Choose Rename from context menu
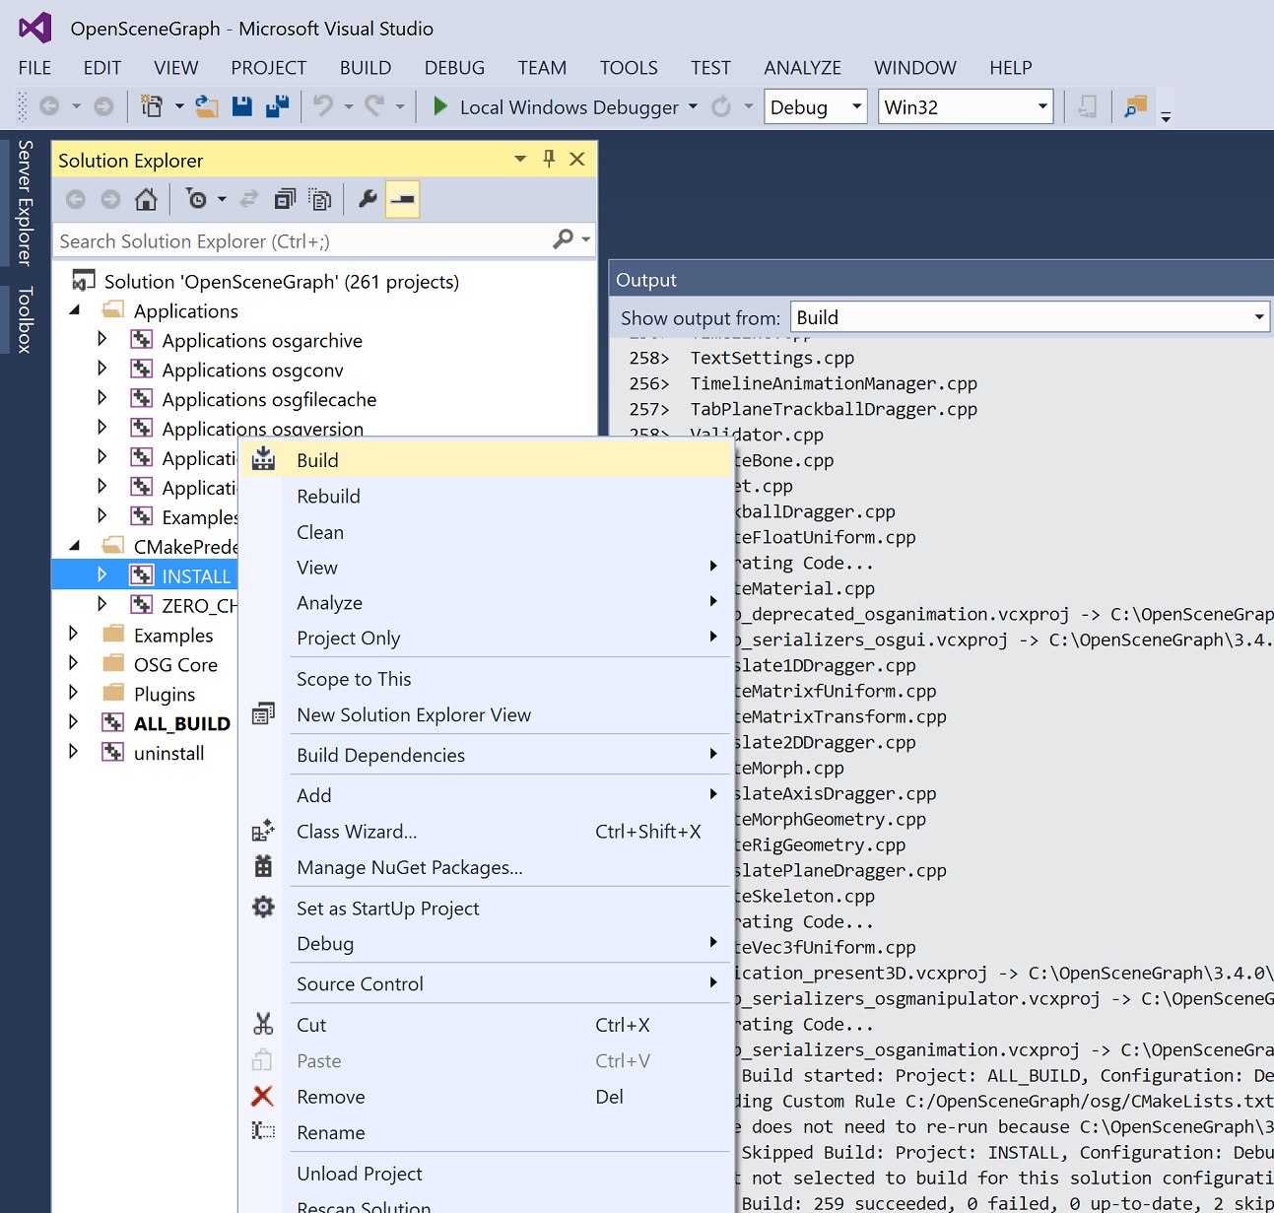Viewport: 1274px width, 1213px height. pos(486,1133)
